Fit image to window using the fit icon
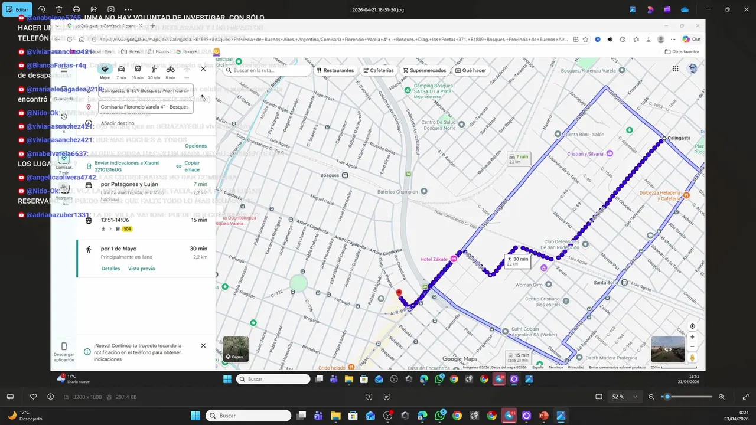 coord(599,397)
